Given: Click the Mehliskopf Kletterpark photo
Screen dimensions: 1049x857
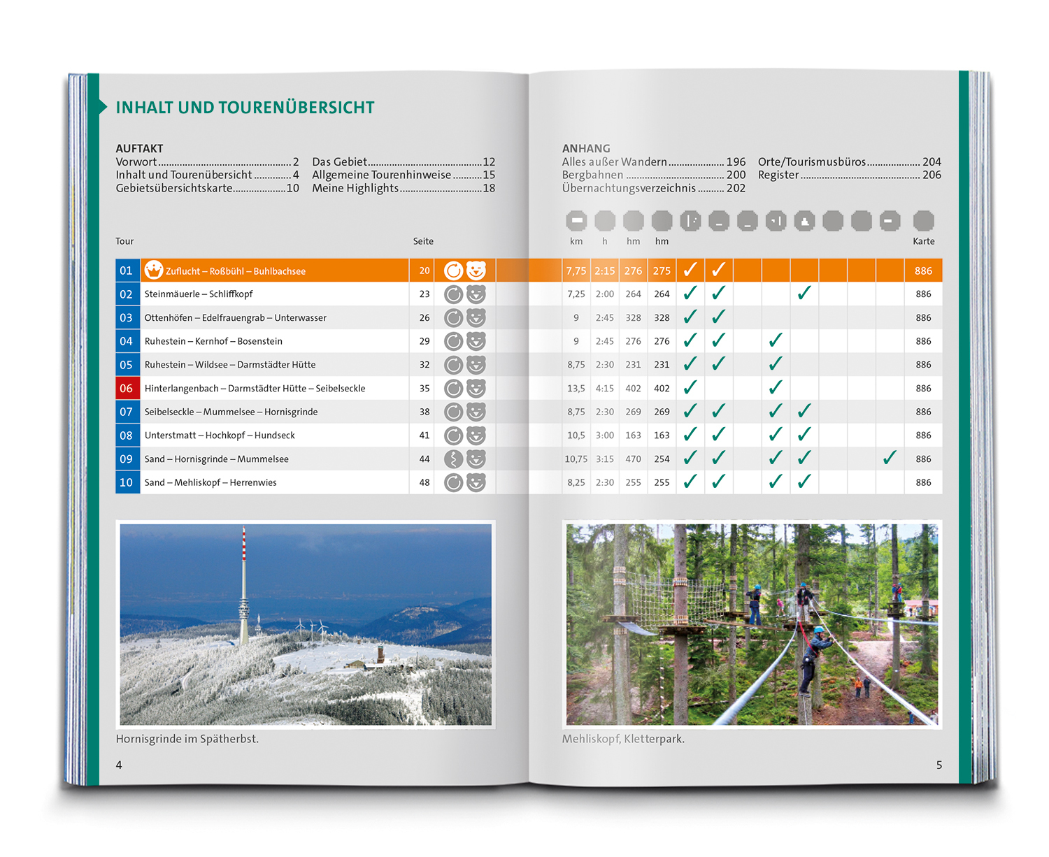Looking at the screenshot, I should (x=752, y=624).
